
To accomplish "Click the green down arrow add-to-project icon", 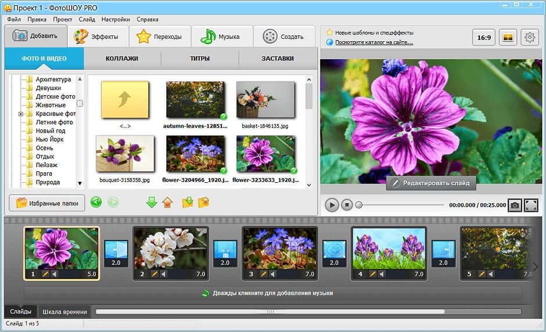I will pos(152,202).
